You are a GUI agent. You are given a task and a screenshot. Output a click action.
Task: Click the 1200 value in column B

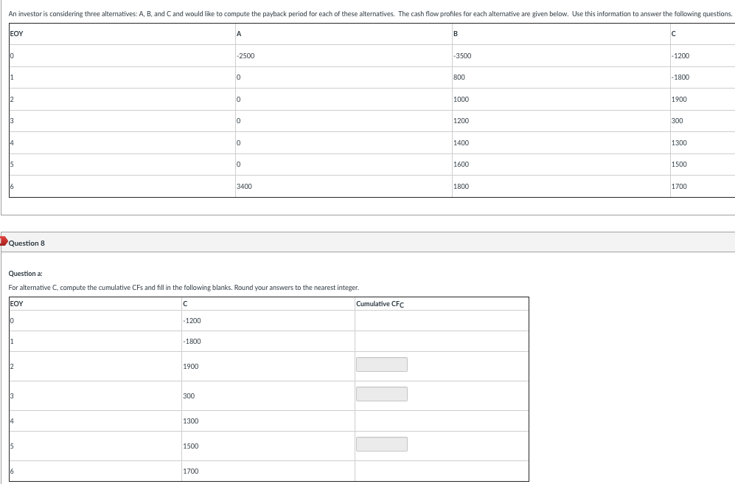461,120
